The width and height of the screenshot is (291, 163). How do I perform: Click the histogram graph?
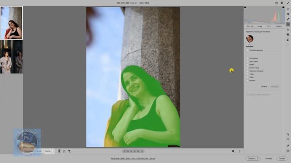264,15
